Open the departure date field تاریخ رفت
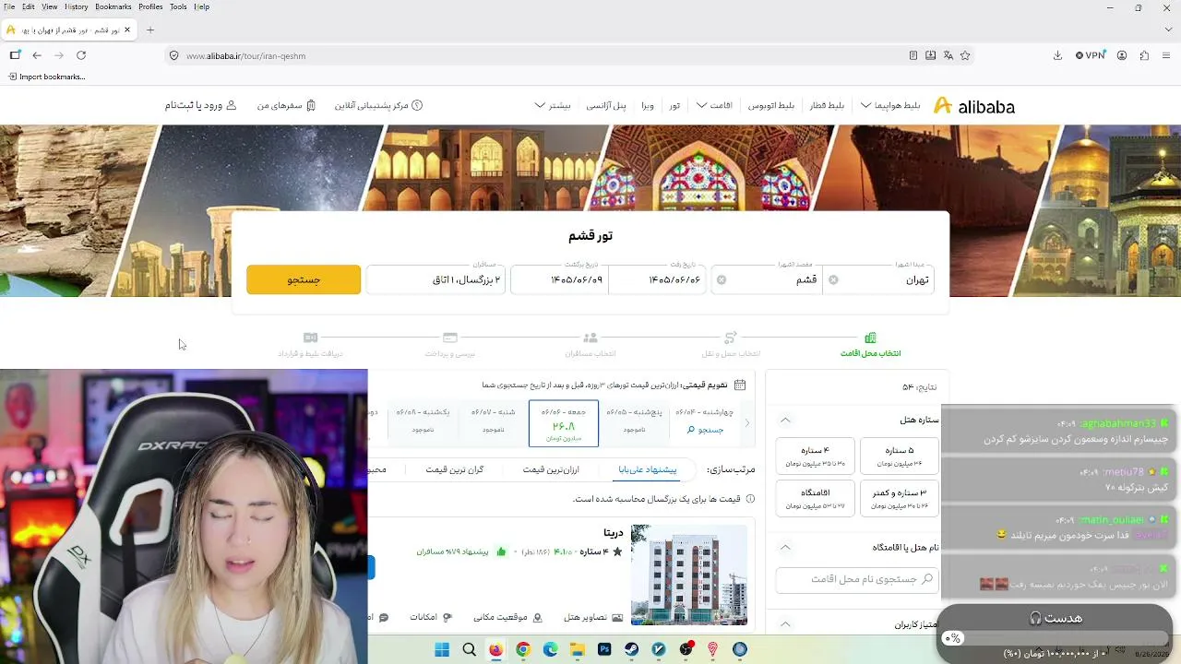This screenshot has height=664, width=1181. click(657, 279)
